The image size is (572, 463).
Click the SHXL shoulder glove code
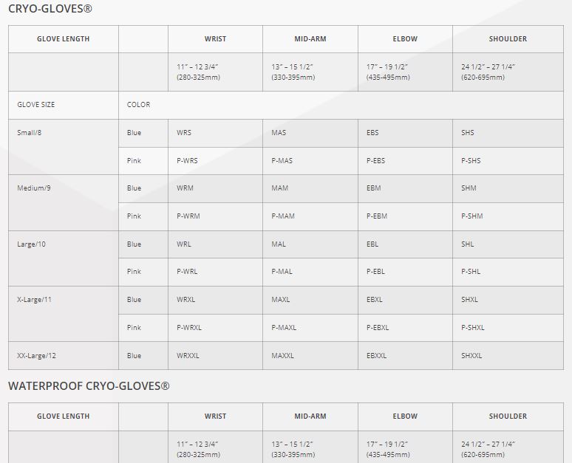click(469, 300)
